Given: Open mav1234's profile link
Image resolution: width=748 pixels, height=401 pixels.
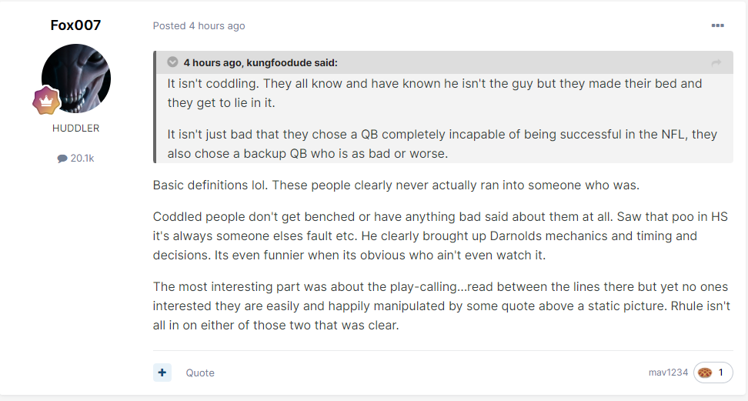Looking at the screenshot, I should tap(668, 373).
